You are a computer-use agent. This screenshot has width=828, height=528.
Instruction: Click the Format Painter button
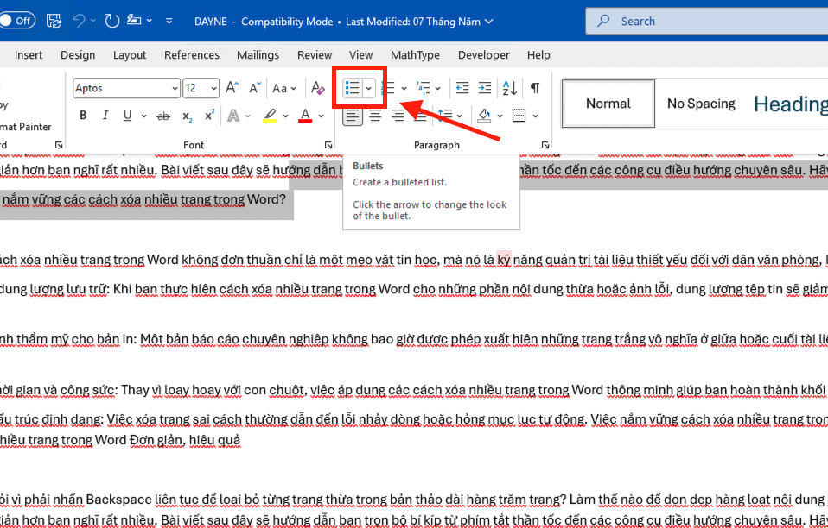tap(26, 127)
